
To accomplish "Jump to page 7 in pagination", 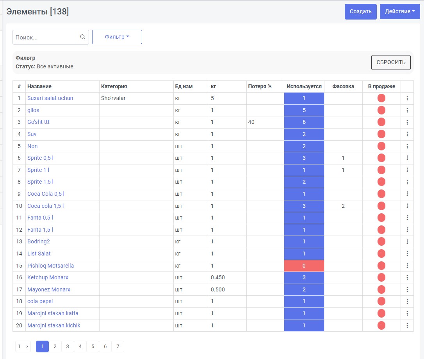I will point(118,346).
